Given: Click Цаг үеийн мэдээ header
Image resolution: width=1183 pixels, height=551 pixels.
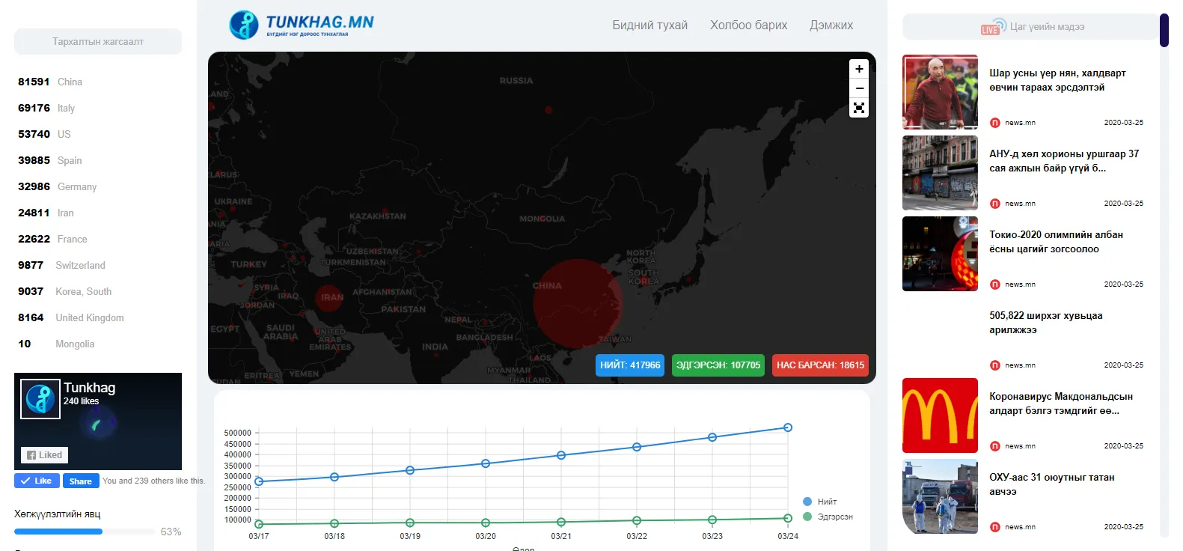Looking at the screenshot, I should click(1031, 27).
